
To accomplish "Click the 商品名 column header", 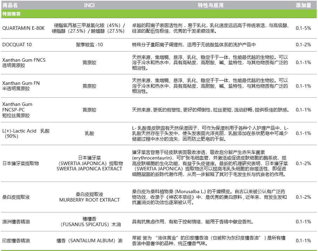I will click(10, 5).
